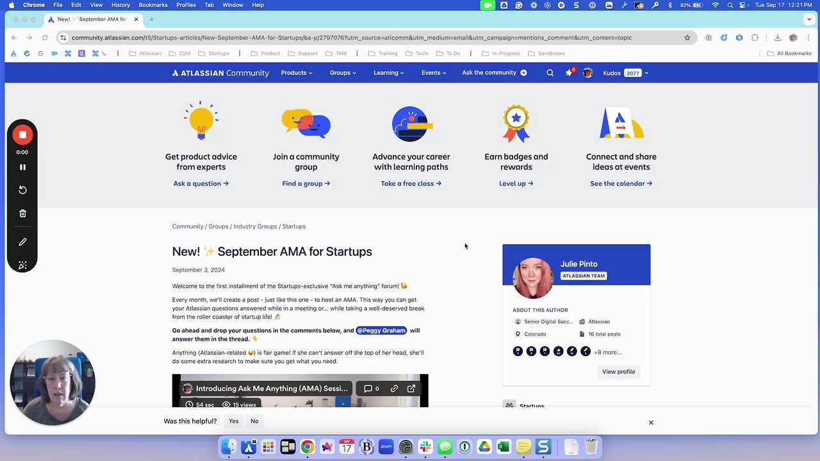Open the Community search magnifier
Screen dimensions: 820x461
click(550, 73)
